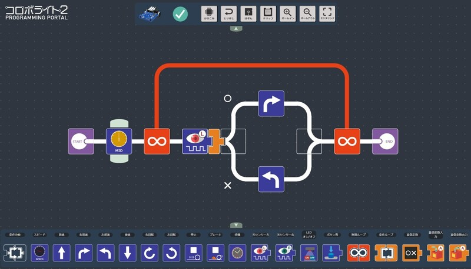Click the ズームイン magnifier button
The height and width of the screenshot is (269, 471).
click(287, 14)
